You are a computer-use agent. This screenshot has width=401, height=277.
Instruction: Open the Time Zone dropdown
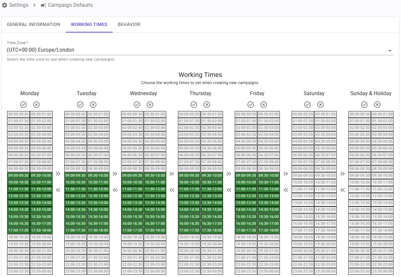coord(195,50)
